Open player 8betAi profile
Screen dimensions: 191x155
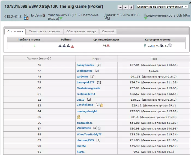tap(81, 146)
